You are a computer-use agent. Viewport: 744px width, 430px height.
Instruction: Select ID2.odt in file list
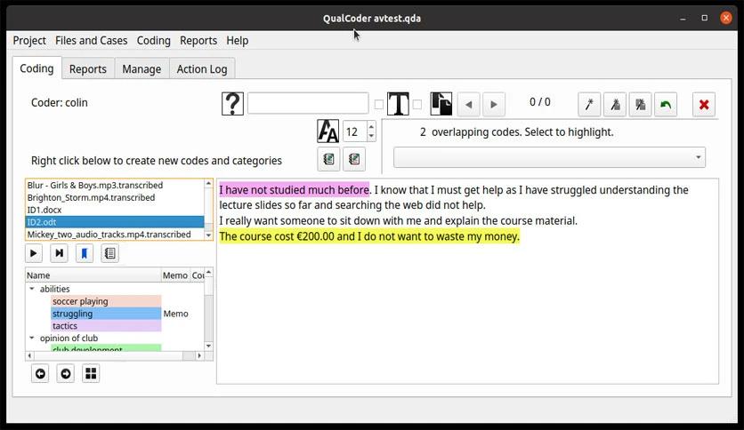[x=114, y=222]
